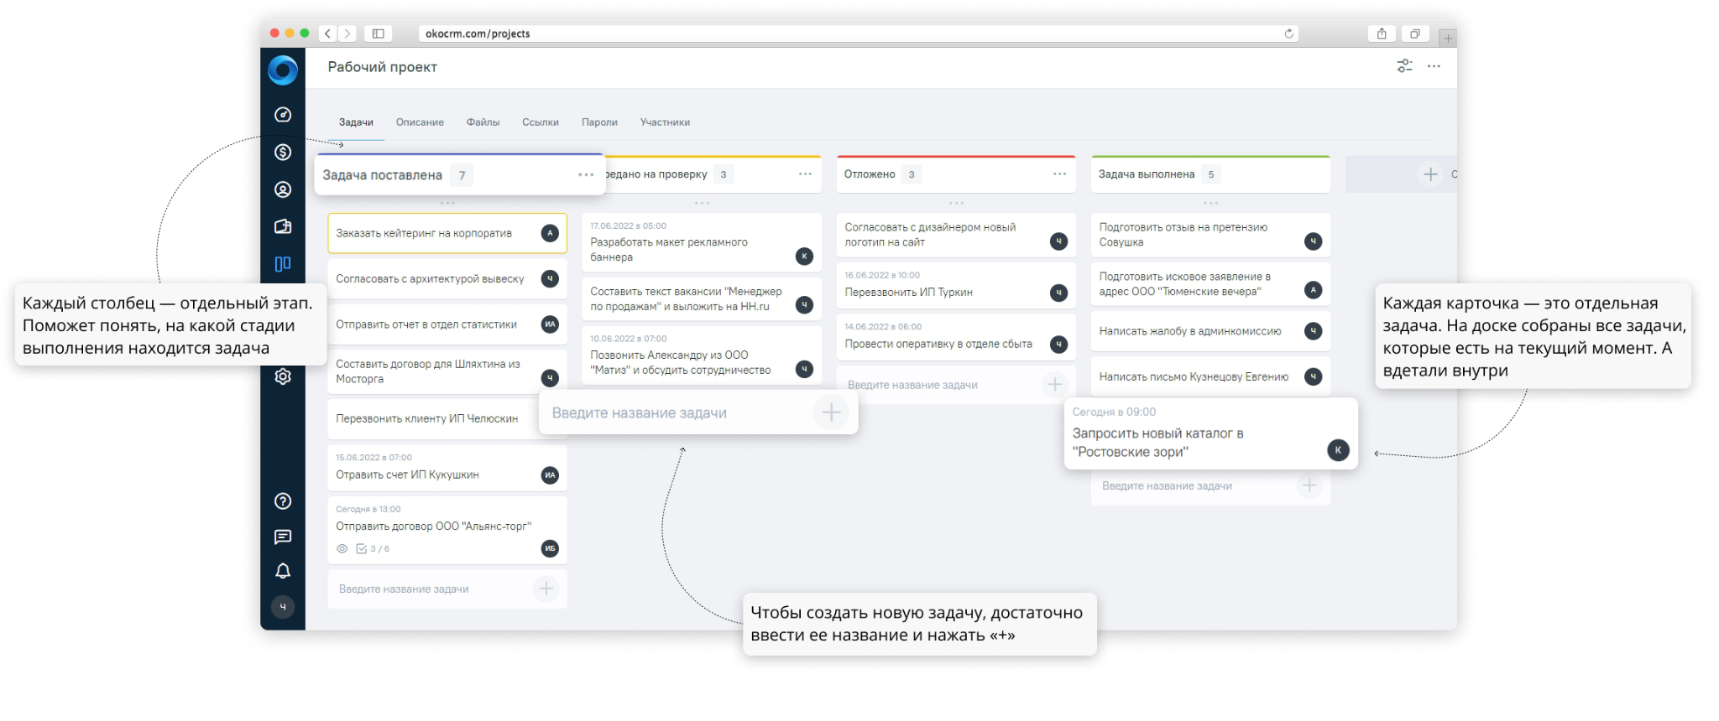Open card Написать жалобу в админкомиссию

pos(1210,331)
